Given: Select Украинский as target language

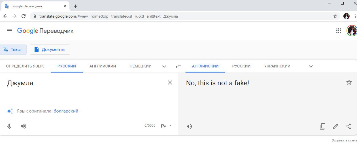Looking at the screenshot, I should pyautogui.click(x=277, y=66).
